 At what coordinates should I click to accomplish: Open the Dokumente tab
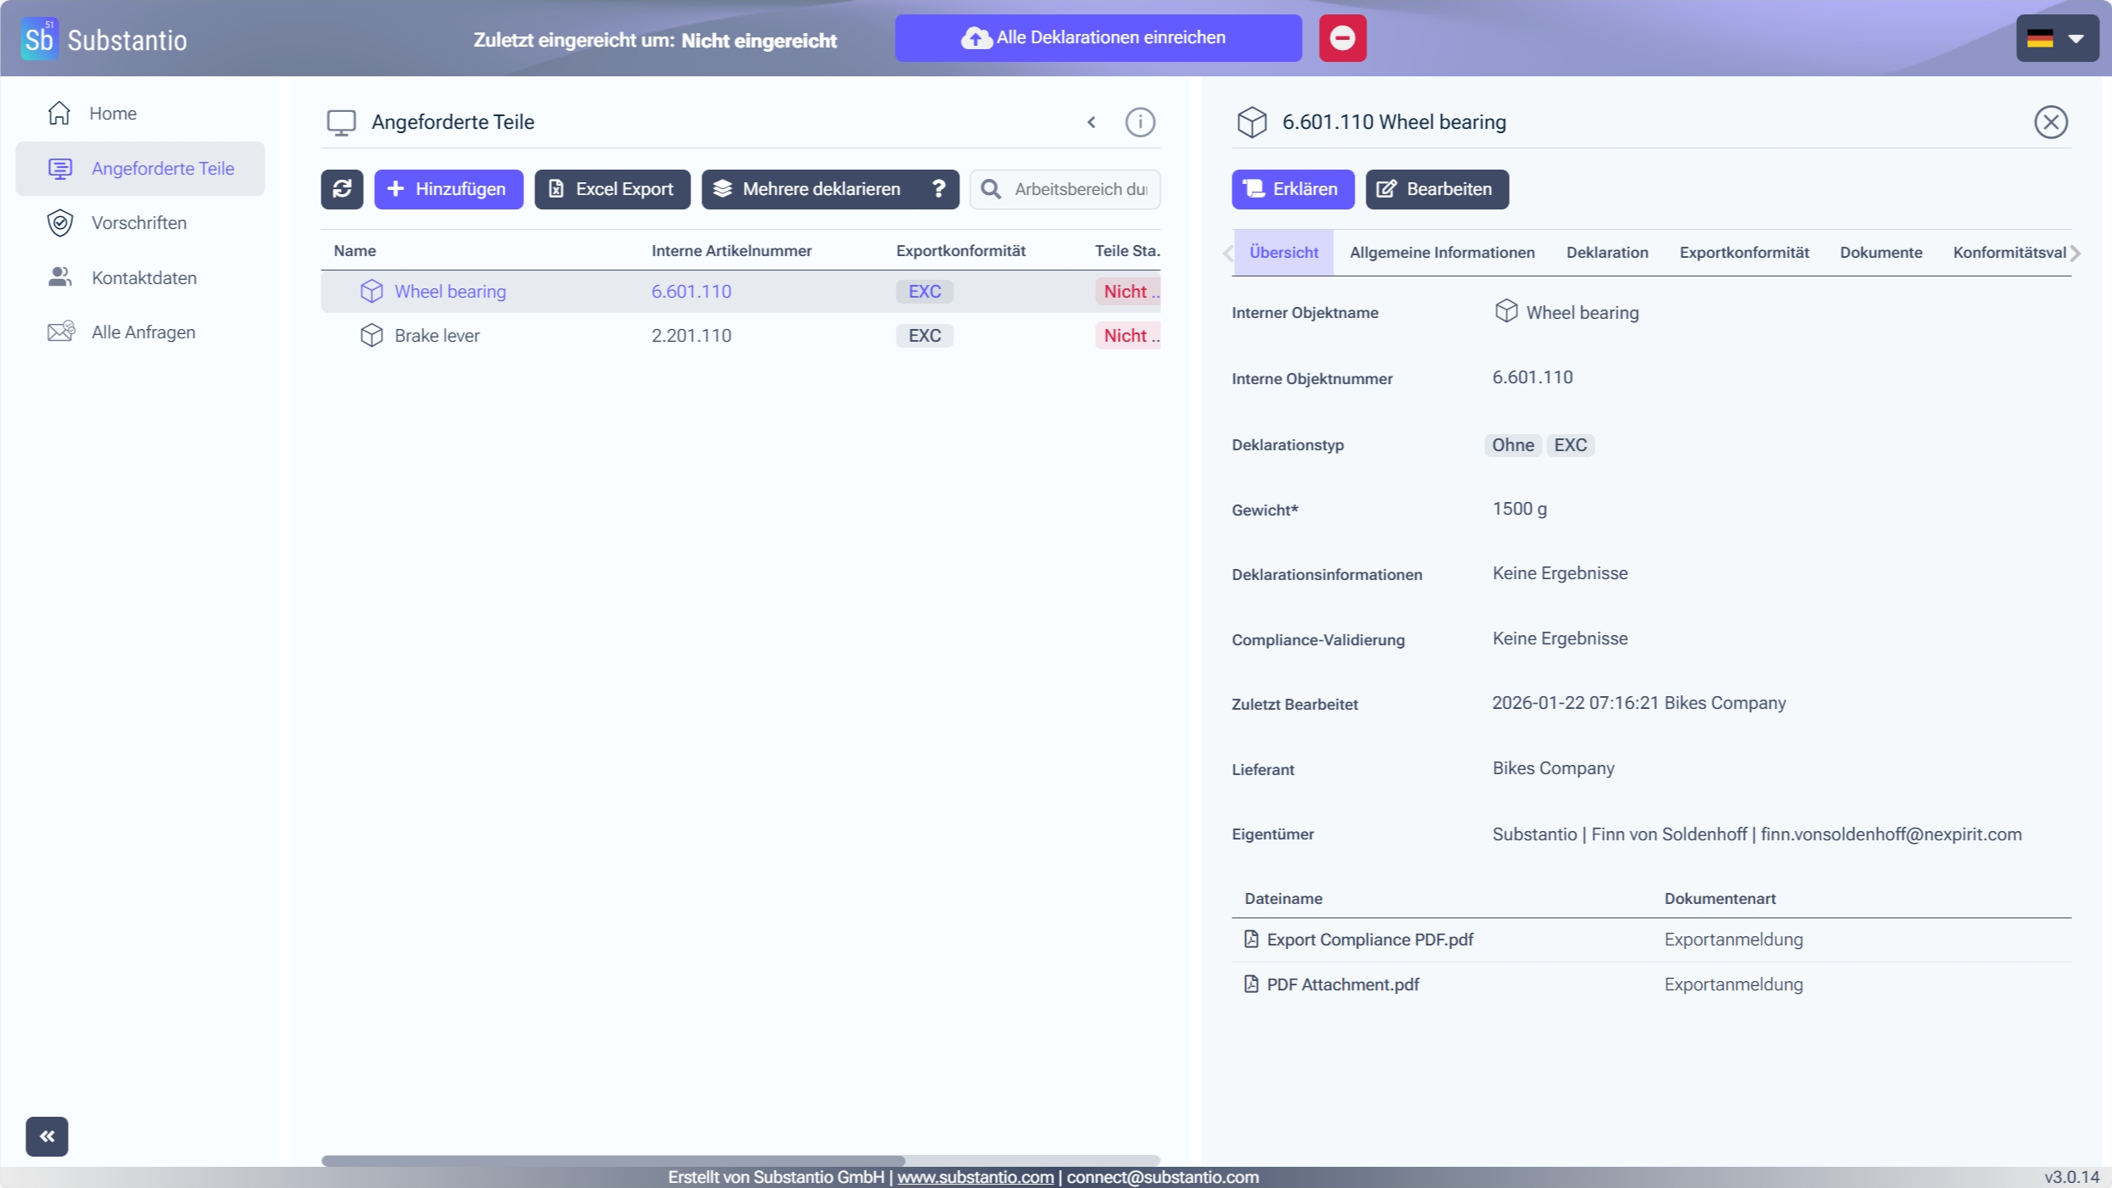click(x=1880, y=253)
